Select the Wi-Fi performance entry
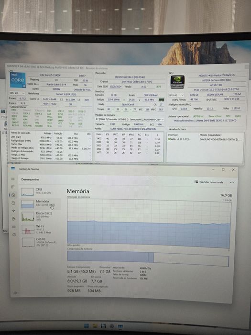Screen dimensions: 251x335 41,229
